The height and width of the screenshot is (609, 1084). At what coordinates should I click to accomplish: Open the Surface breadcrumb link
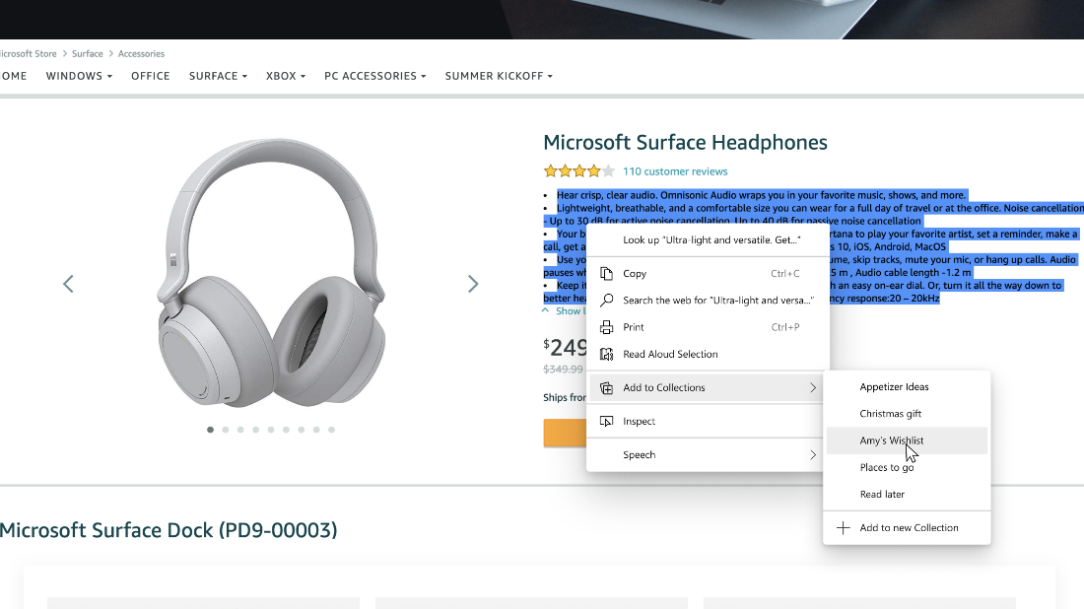click(87, 54)
